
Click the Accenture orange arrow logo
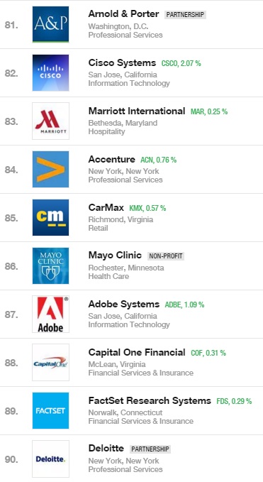(x=50, y=170)
